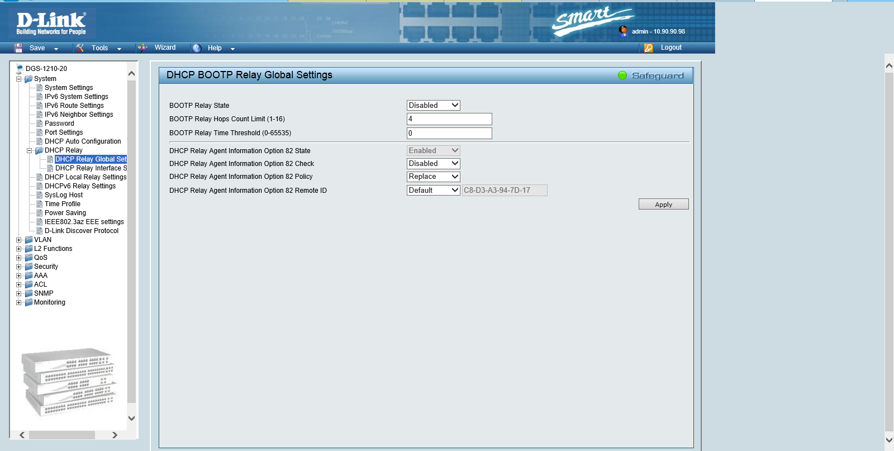Click the Tools wrench icon
894x451 pixels.
click(80, 48)
